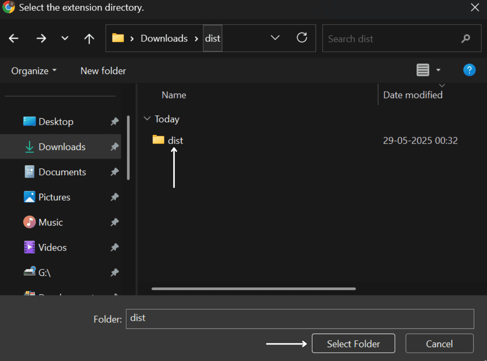Create a New folder
The height and width of the screenshot is (361, 487).
click(x=103, y=71)
